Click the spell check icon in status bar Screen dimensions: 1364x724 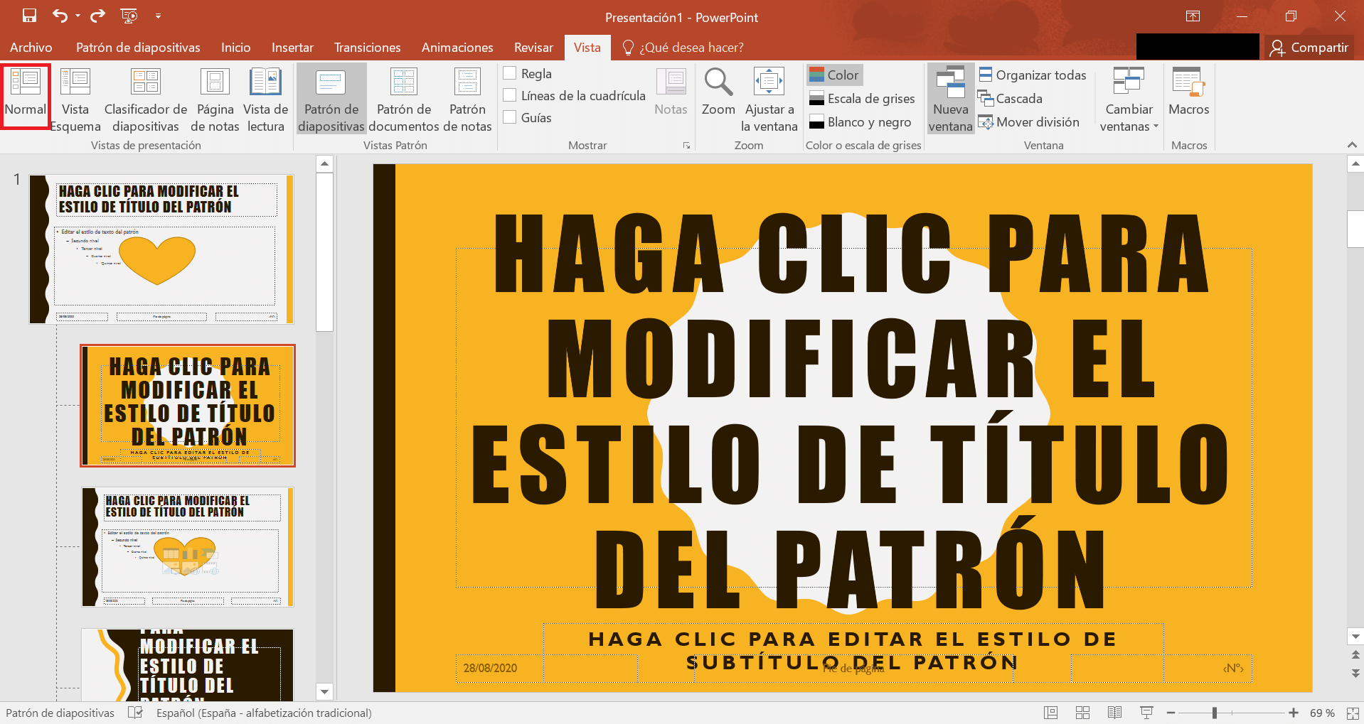[x=135, y=713]
